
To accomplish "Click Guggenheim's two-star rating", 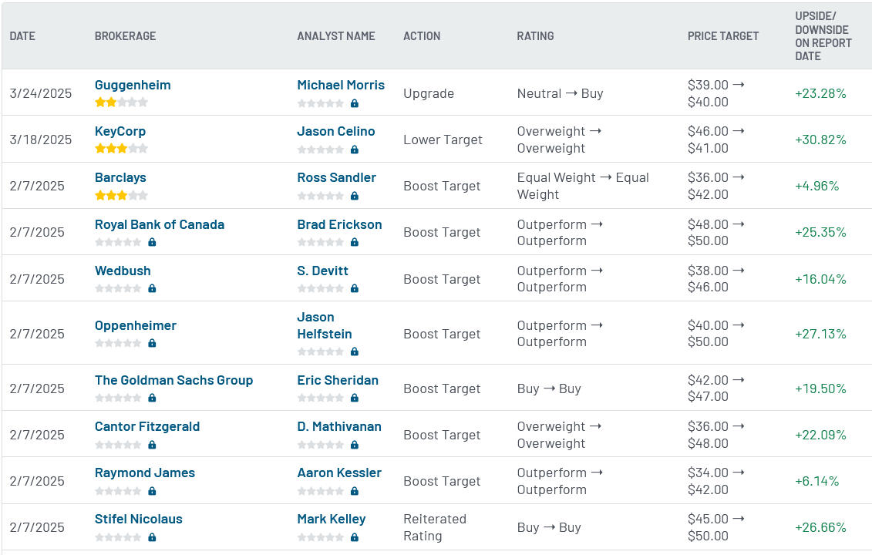I will tap(121, 103).
